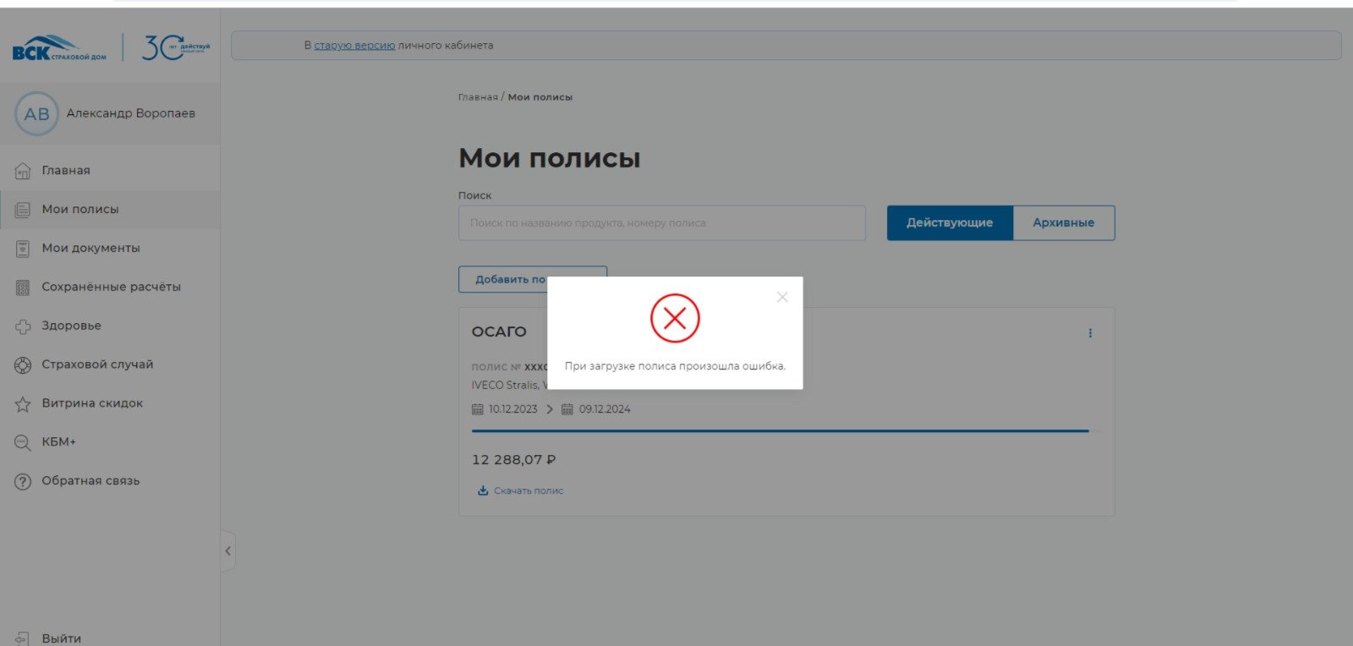Screen dimensions: 1353x646
Task: Open Мои документы document icon
Action: click(23, 249)
